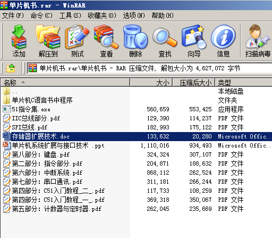This screenshot has height=238, width=272.
Task: Click the 信息 (Info) toolbar icon
Action: (x=223, y=37)
